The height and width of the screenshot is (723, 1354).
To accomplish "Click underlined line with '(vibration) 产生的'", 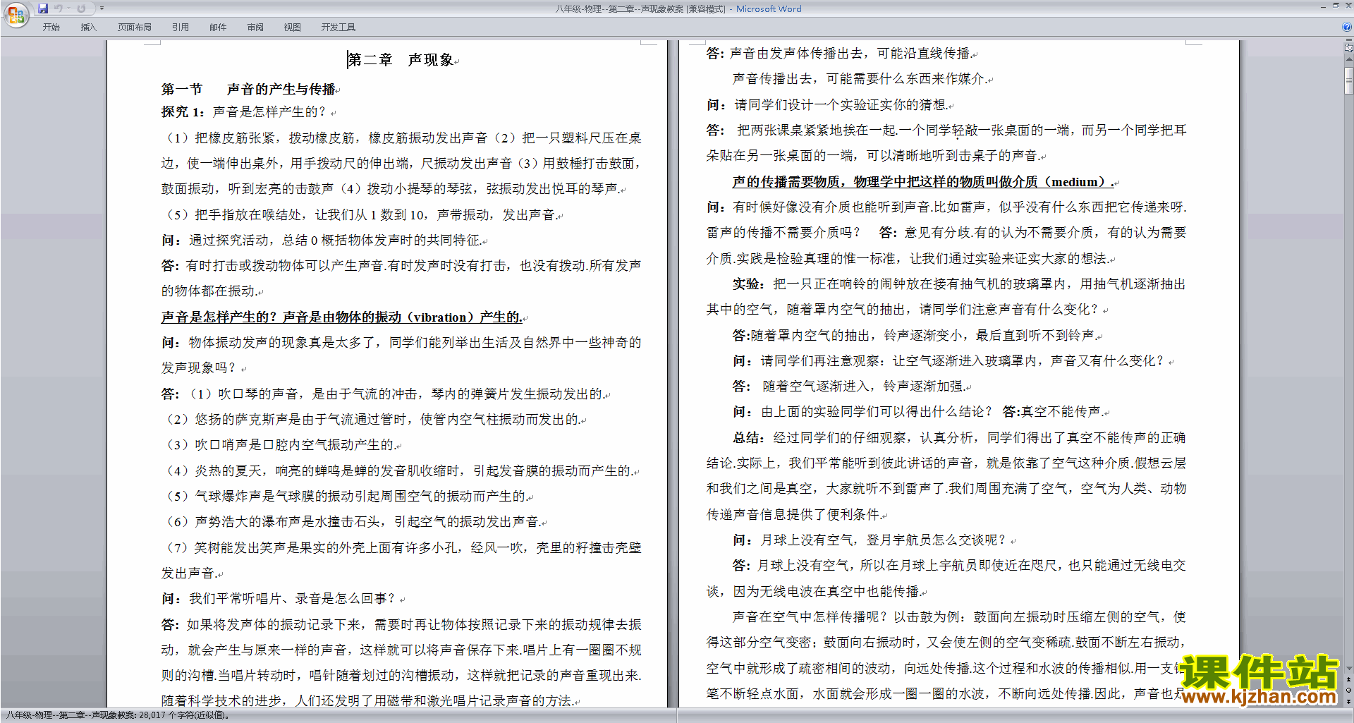I will [341, 317].
